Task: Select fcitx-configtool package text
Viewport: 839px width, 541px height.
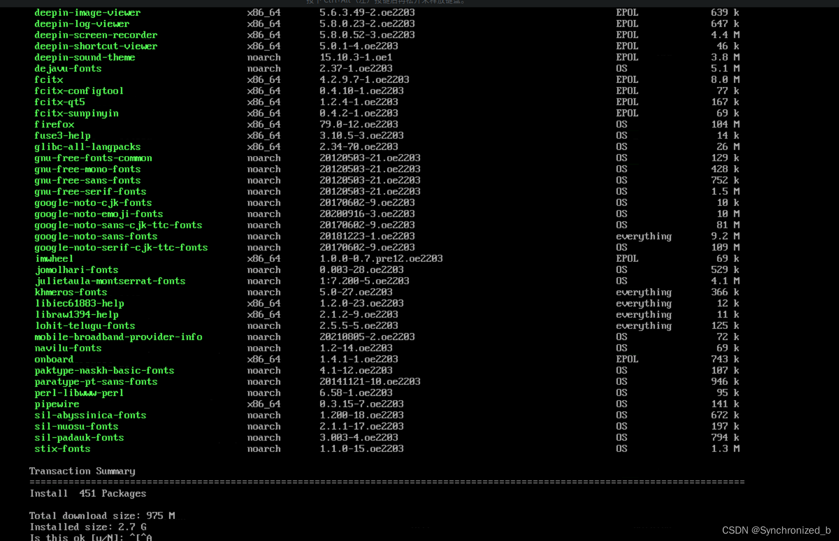Action: coord(79,91)
